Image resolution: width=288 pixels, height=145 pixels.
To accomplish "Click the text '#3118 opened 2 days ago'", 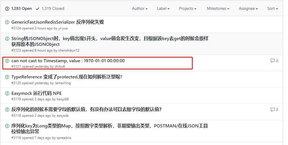I will [x=31, y=116].
